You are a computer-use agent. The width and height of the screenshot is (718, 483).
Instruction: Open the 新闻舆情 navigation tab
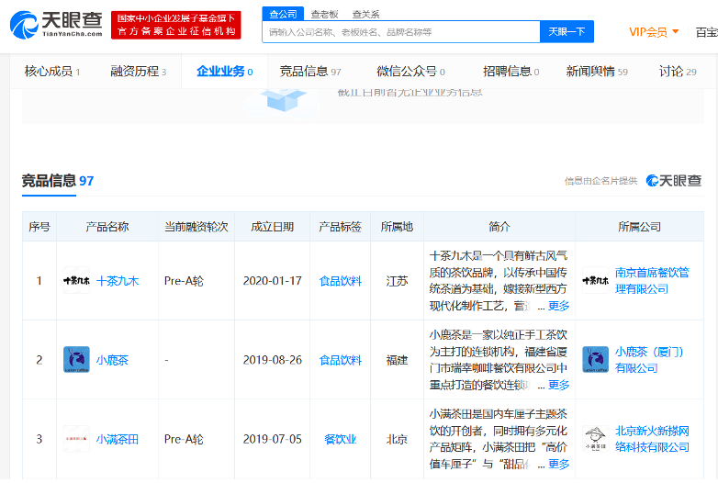[597, 72]
